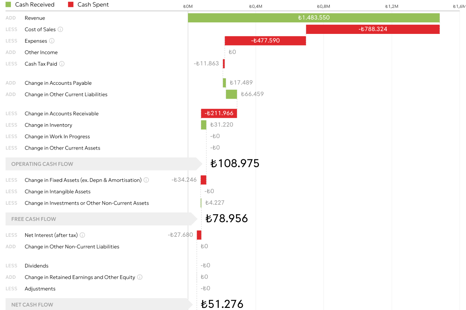The height and width of the screenshot is (310, 466).
Task: Click the Change in Accounts Payable label
Action: tap(58, 83)
